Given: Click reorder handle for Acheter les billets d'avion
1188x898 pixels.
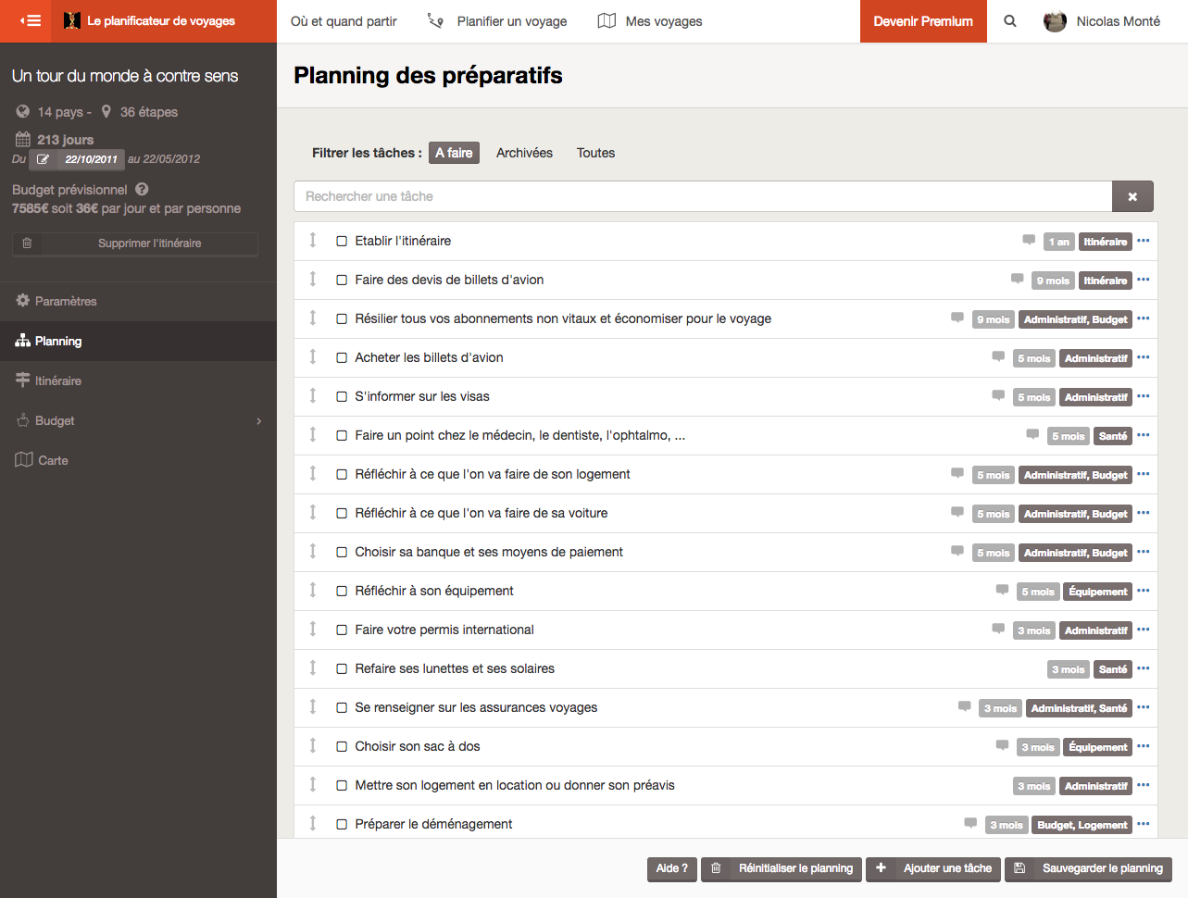Looking at the screenshot, I should (x=313, y=357).
